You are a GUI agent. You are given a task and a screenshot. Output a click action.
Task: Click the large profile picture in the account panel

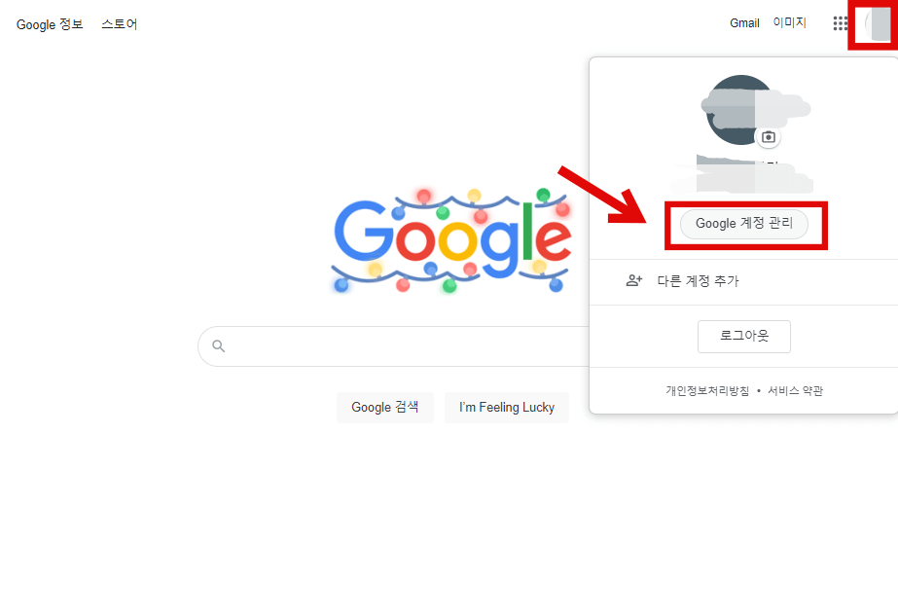(x=740, y=109)
